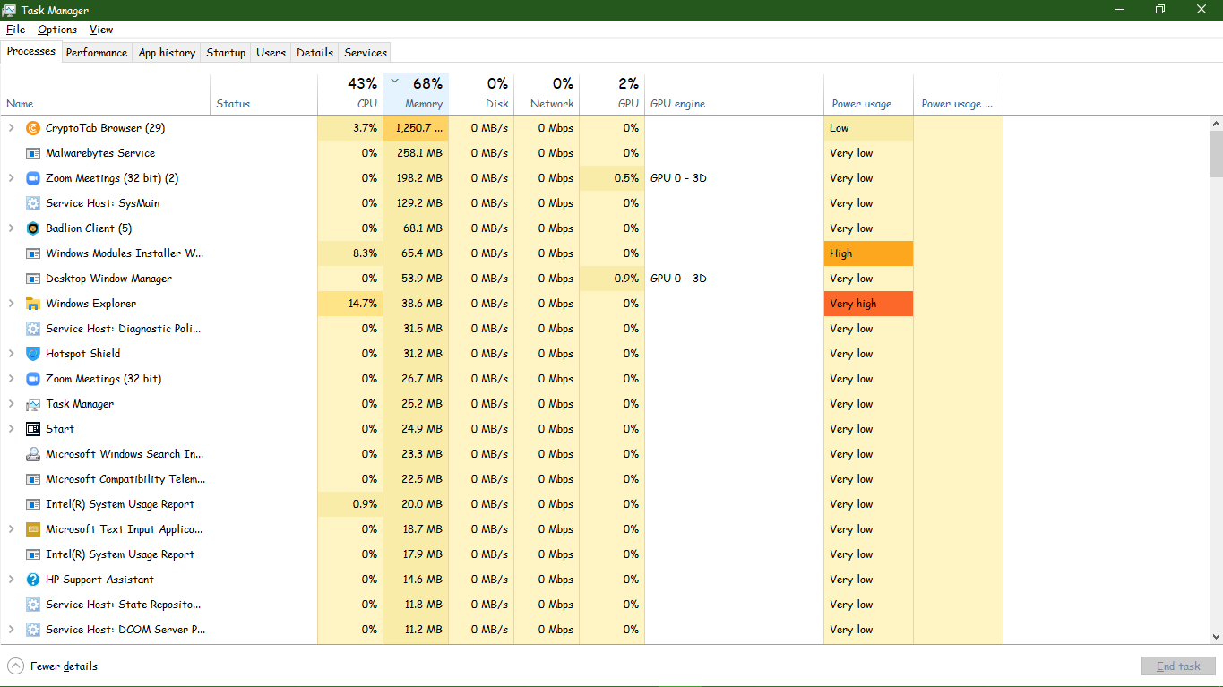The image size is (1223, 687).
Task: Sort by the Memory column header
Action: 416,93
